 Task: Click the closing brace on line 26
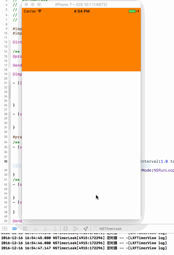(14, 105)
